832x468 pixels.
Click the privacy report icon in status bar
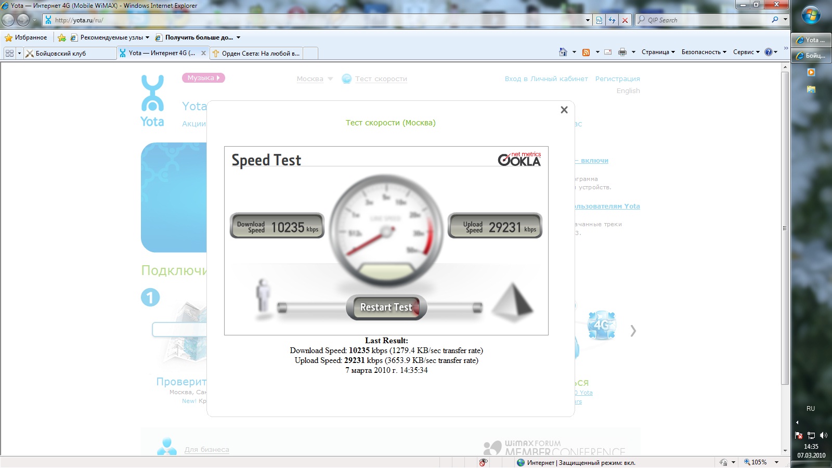click(484, 462)
